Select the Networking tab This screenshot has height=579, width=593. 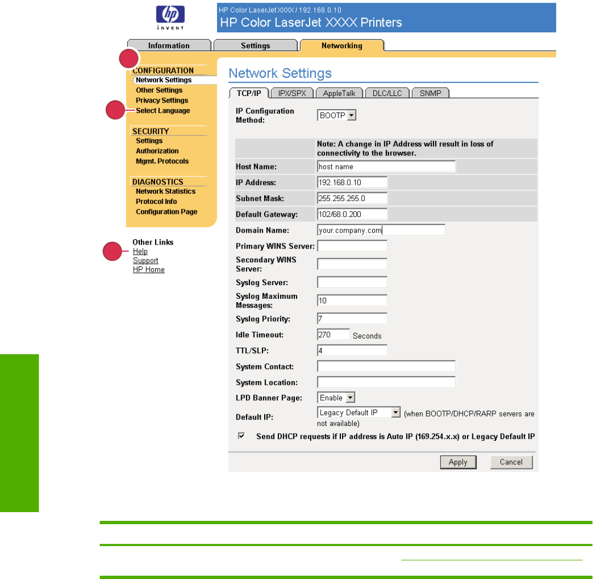(x=342, y=46)
